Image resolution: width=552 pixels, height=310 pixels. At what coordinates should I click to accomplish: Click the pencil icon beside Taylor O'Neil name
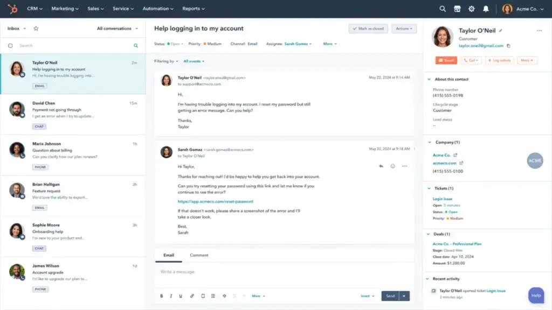pyautogui.click(x=501, y=31)
